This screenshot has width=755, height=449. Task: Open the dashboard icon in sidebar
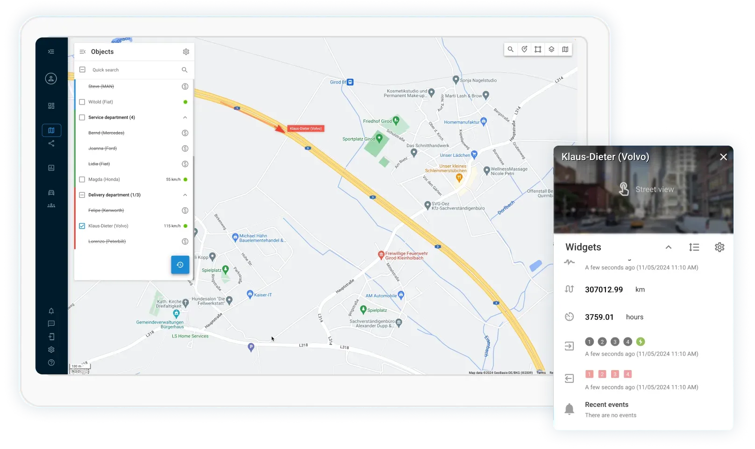click(x=51, y=106)
